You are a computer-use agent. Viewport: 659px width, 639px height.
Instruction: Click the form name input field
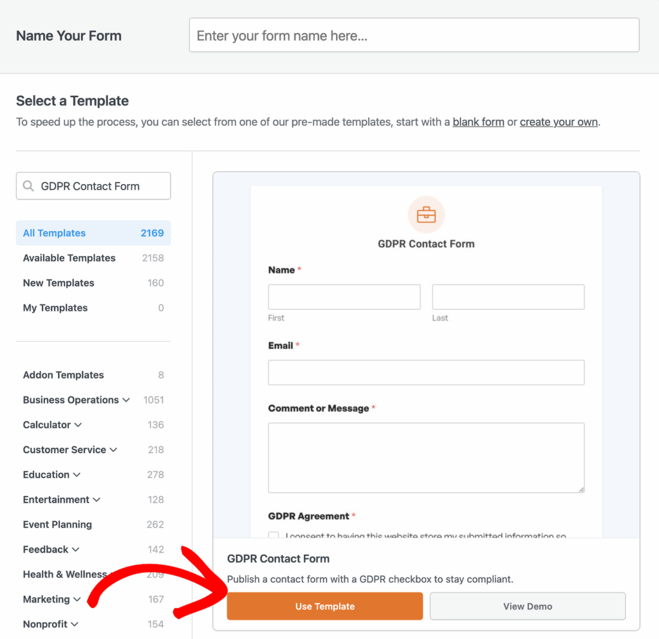414,35
